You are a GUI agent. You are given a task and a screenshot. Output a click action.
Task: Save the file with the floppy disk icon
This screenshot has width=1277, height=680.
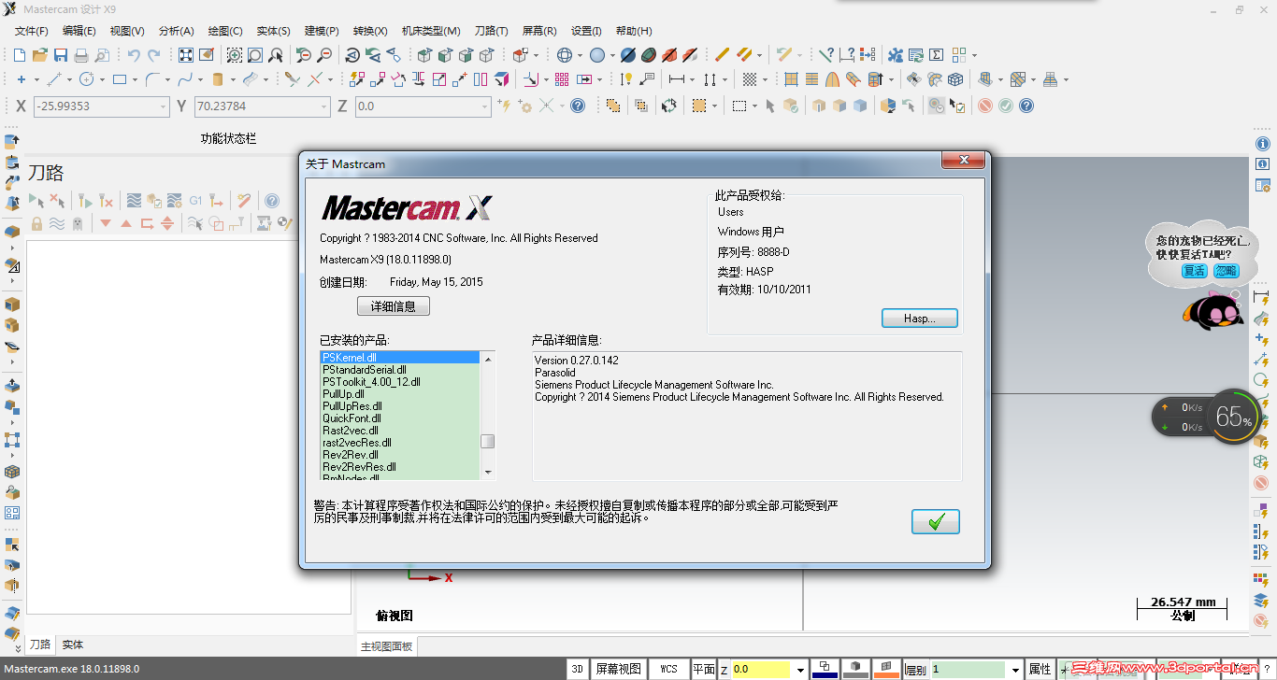[61, 55]
